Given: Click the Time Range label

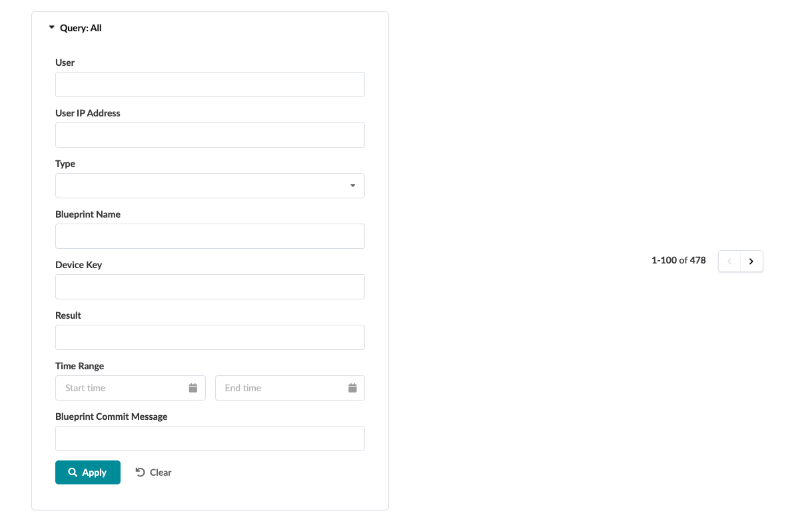Looking at the screenshot, I should [80, 366].
